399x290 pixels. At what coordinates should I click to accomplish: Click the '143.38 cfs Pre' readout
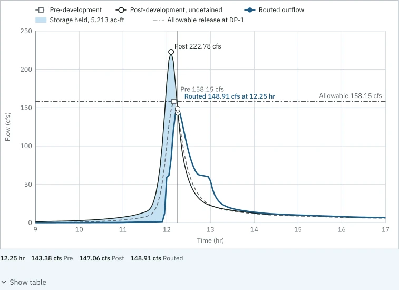pos(52,258)
